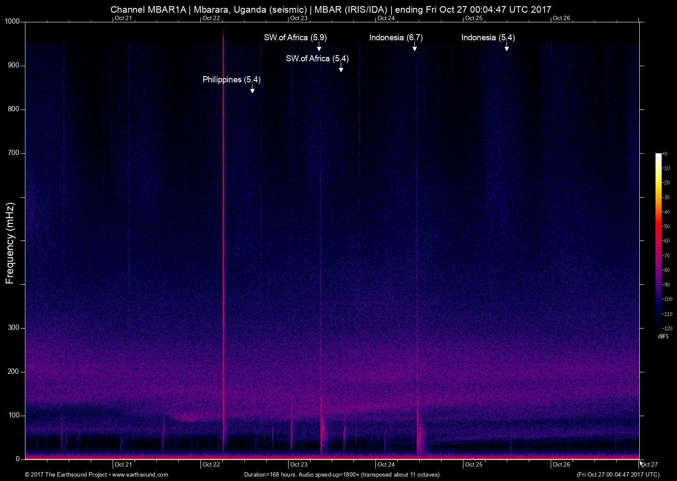This screenshot has width=677, height=481.
Task: Click the Earthsound Project copyright text
Action: pyautogui.click(x=96, y=474)
